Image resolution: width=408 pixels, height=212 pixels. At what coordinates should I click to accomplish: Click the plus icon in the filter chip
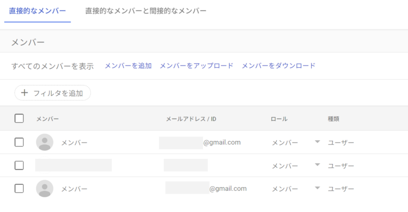25,93
